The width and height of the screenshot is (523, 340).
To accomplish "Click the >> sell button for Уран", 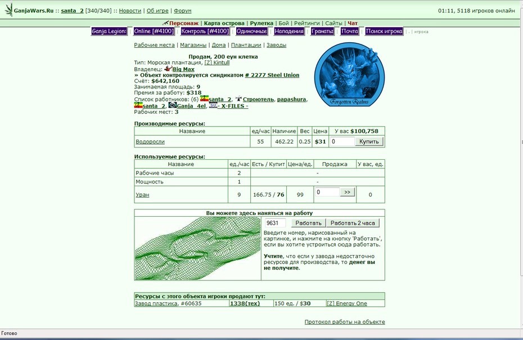I will (x=347, y=192).
